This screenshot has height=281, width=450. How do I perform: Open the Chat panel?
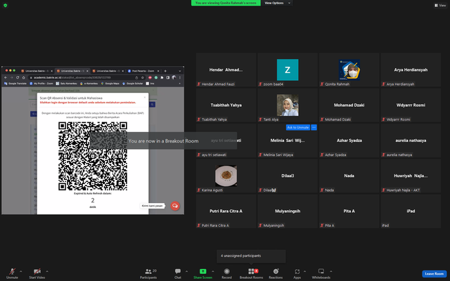click(x=178, y=273)
